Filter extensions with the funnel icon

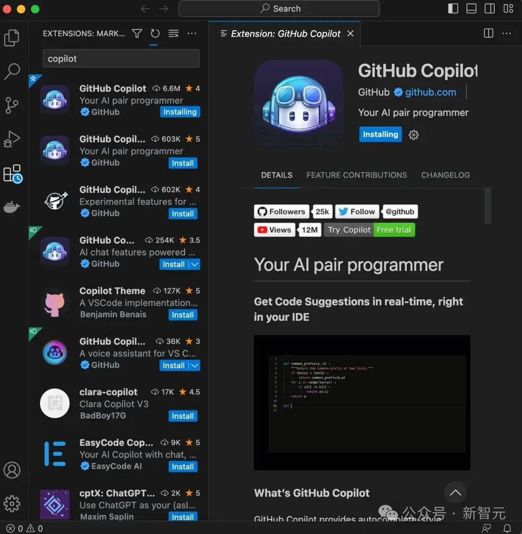click(137, 33)
